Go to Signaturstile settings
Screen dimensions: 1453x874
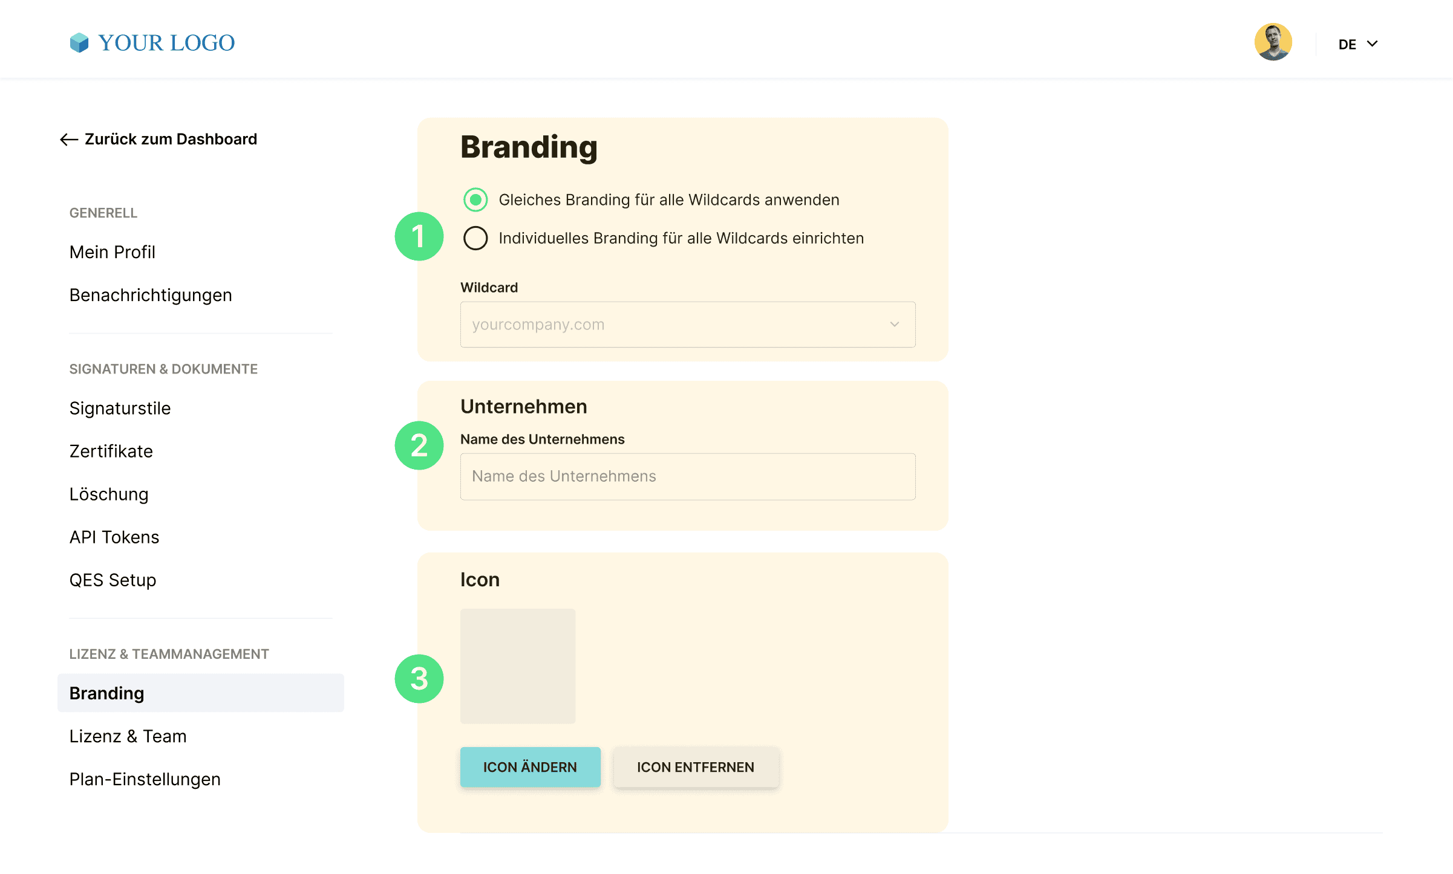point(120,409)
